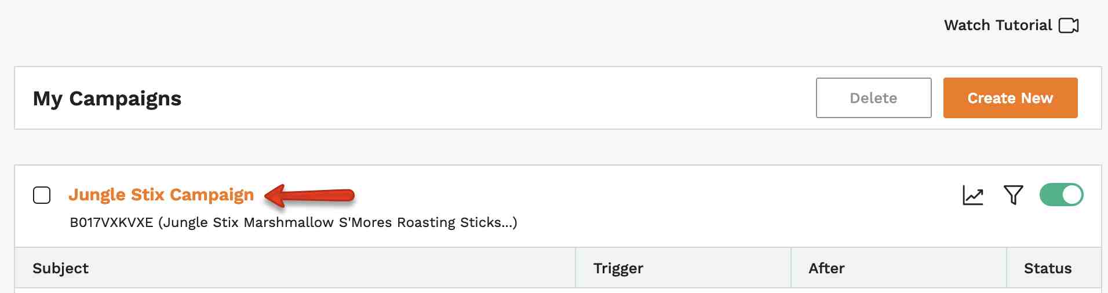Click the word Tutorial in the top link
Viewport: 1108px width, 293px height.
(x=1023, y=25)
